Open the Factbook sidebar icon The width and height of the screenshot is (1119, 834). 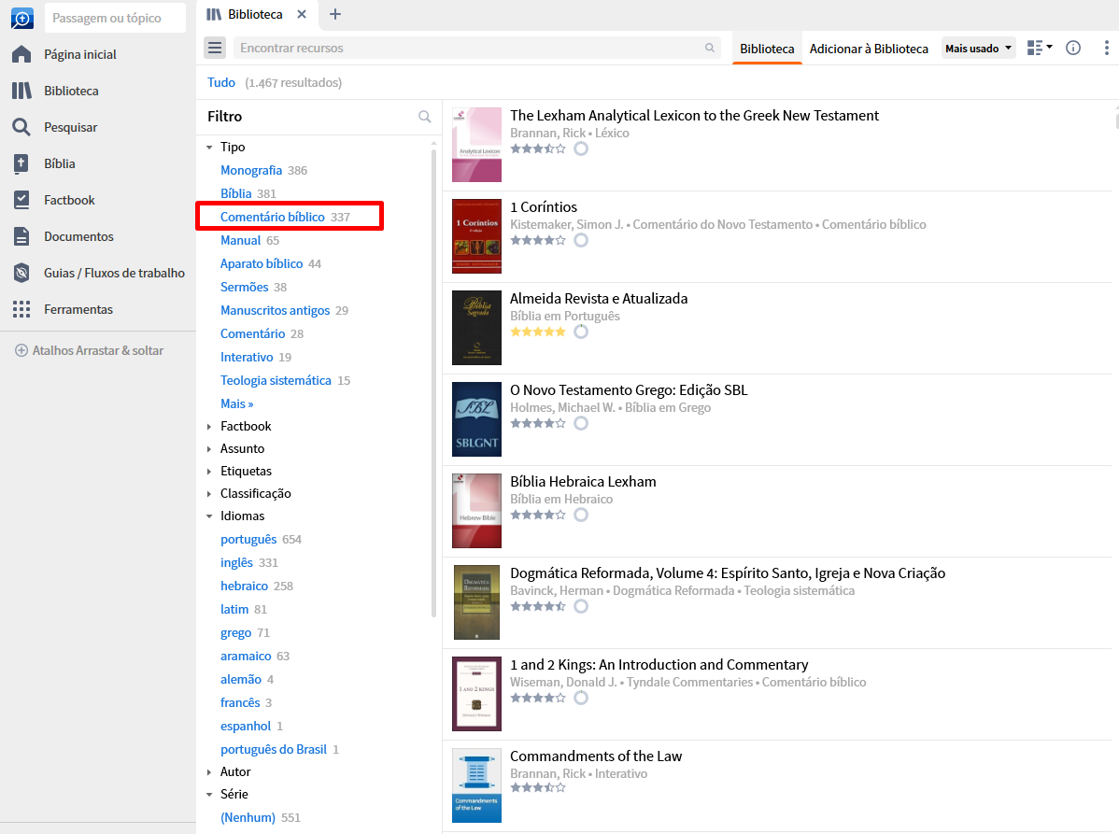tap(21, 200)
